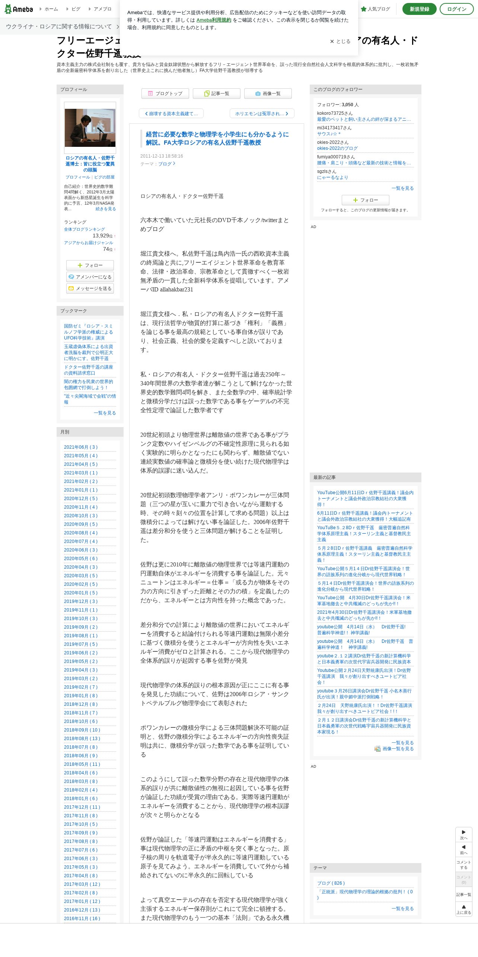Open monthly archive 2019年02月 ( 7 )
478x957 pixels.
coord(81,687)
